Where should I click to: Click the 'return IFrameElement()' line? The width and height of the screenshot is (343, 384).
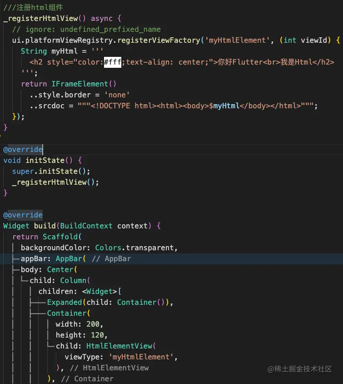click(x=69, y=84)
